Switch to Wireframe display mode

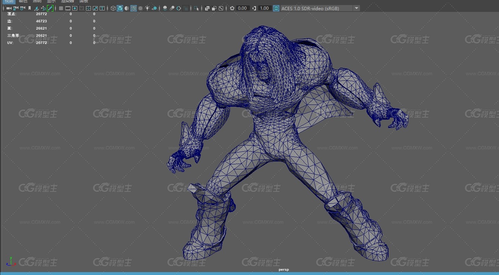(113, 8)
